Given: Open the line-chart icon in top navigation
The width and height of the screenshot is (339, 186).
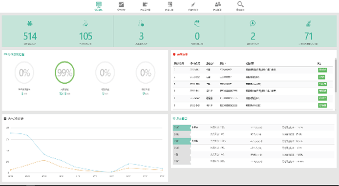Looking at the screenshot, I should 121,4.
